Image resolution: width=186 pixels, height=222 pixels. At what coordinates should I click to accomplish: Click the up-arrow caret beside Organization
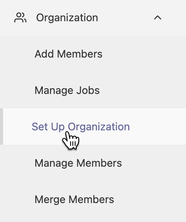click(158, 18)
